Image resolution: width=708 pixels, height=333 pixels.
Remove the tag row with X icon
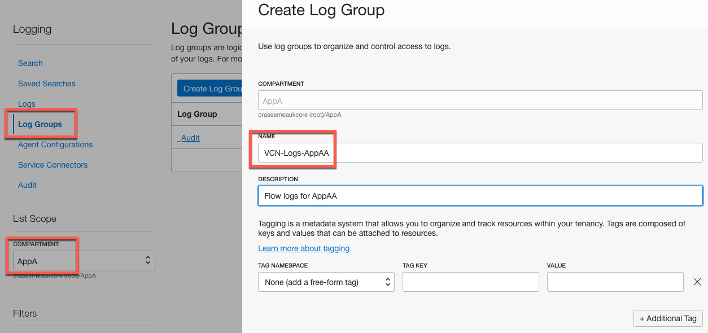point(697,282)
